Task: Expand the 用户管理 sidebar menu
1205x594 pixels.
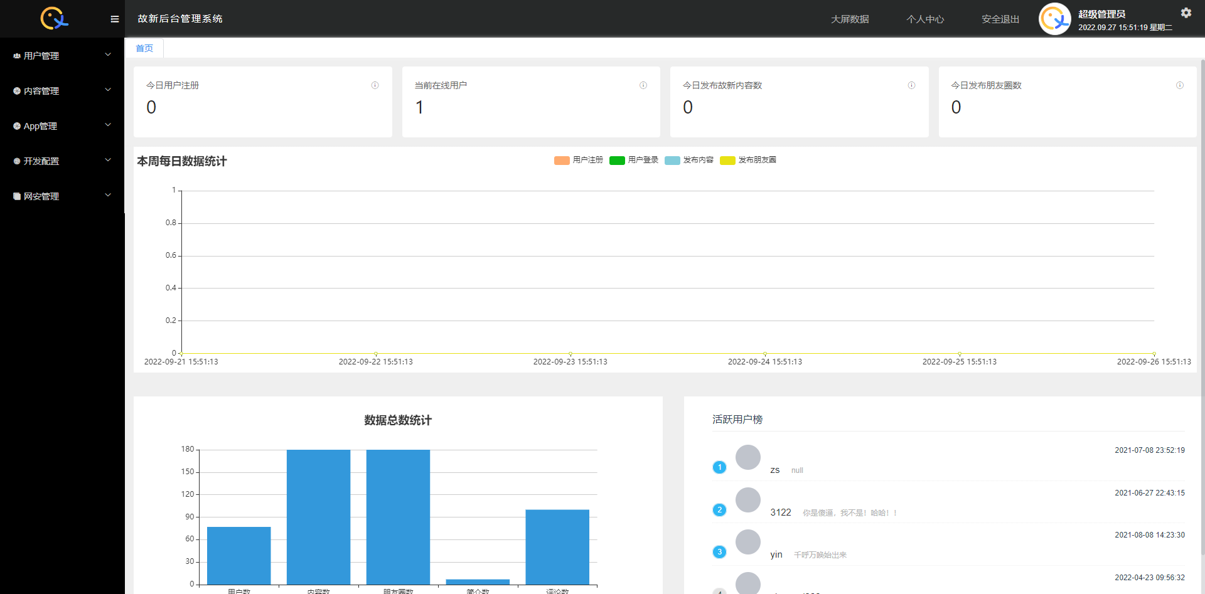Action: [62, 56]
